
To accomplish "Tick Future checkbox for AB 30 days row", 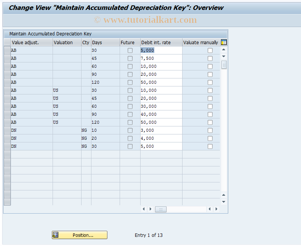I will pyautogui.click(x=130, y=51).
